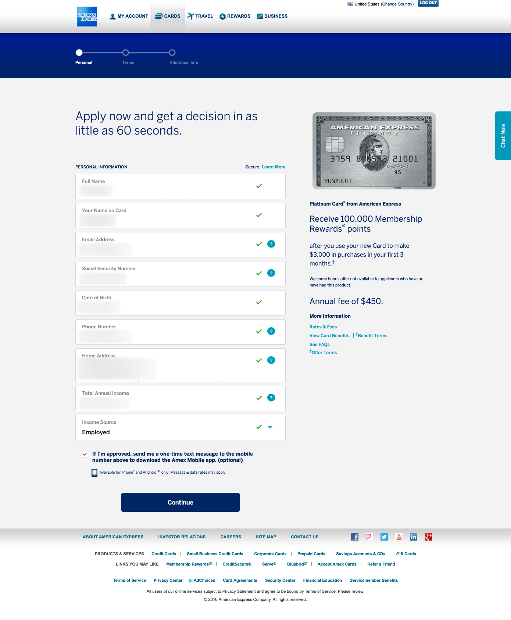Open Savings Accounts & CDs link
Screen dimensions: 511x620
(x=361, y=554)
